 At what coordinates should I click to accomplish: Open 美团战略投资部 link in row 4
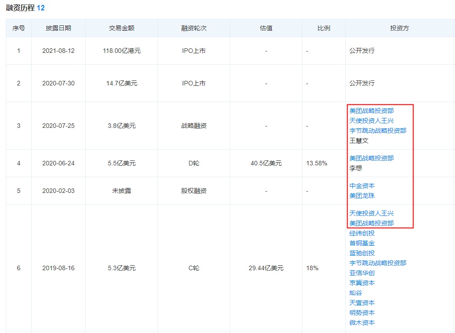click(x=371, y=158)
